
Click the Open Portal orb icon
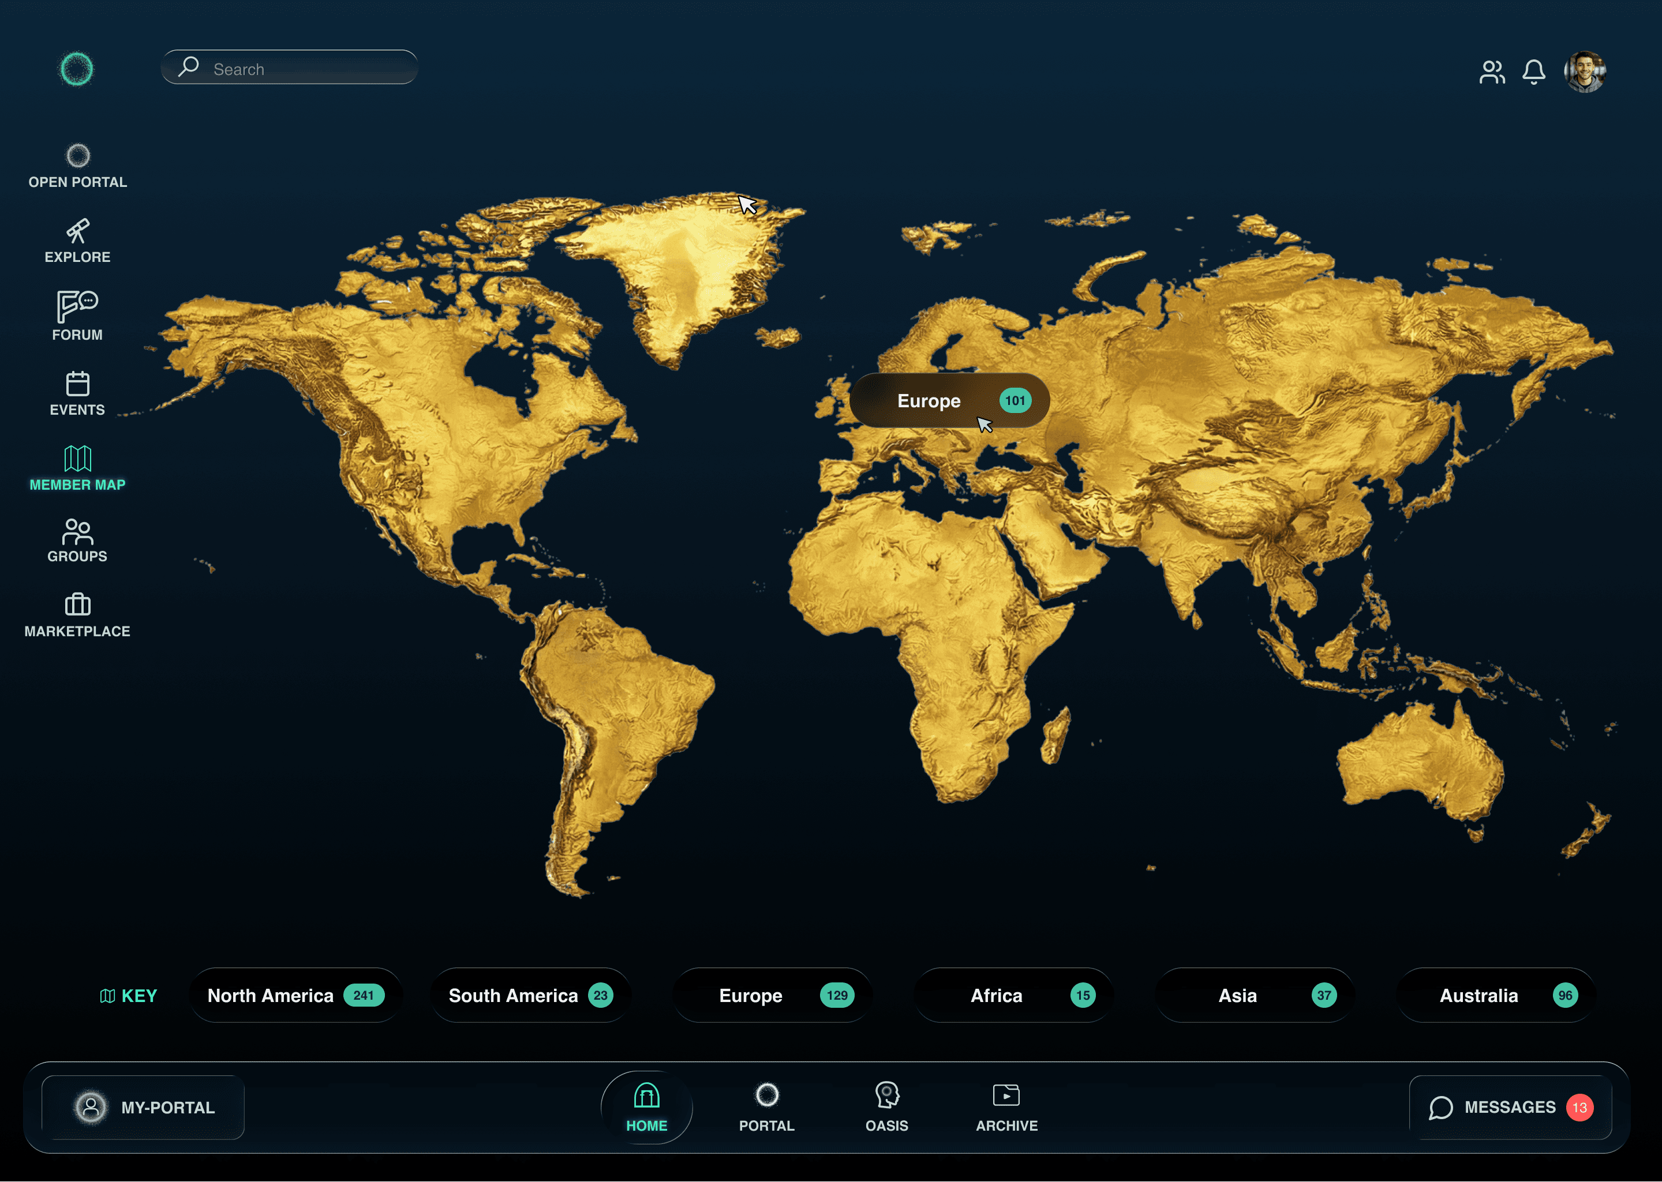[x=78, y=155]
